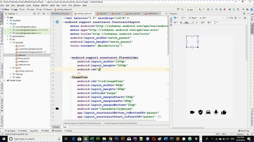
Task: Open Microsoft Edge from taskbar
Action: [x=73, y=138]
